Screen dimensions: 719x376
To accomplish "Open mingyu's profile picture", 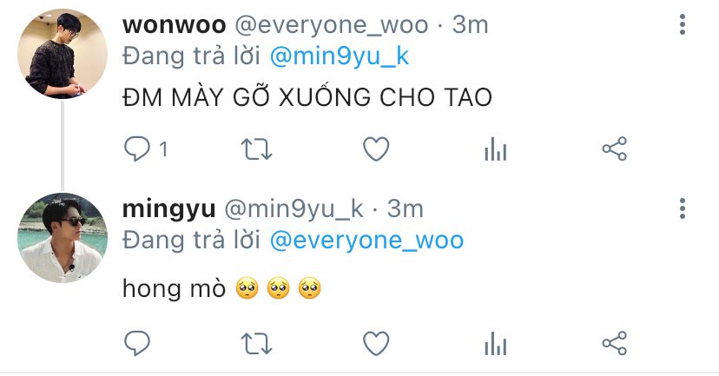I will (63, 238).
